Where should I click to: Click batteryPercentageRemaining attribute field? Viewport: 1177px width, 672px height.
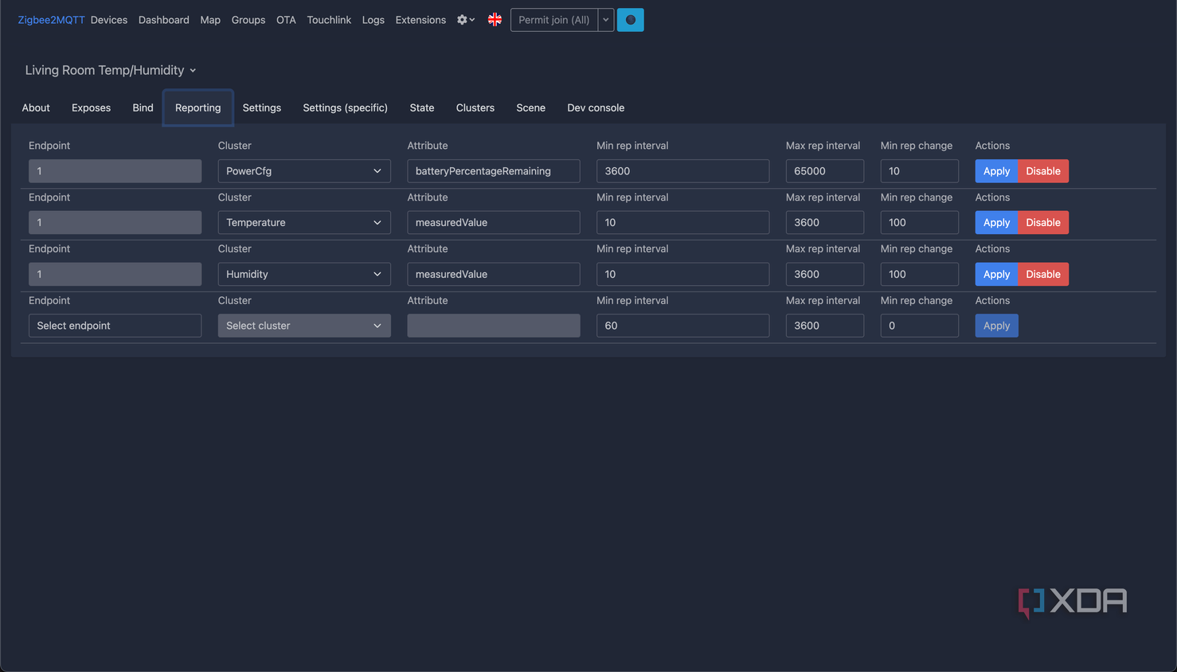pyautogui.click(x=494, y=171)
